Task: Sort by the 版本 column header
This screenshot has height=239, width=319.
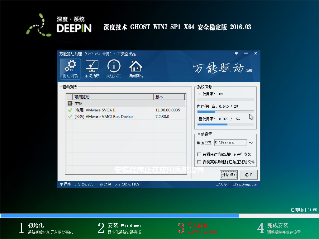Action: click(169, 97)
